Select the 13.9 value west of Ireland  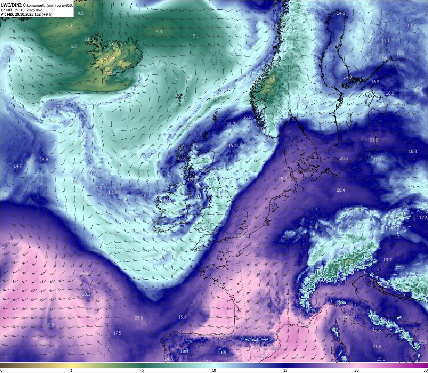(x=113, y=193)
